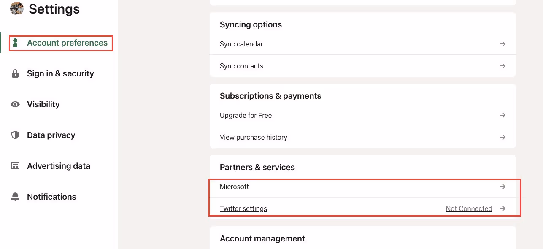The image size is (543, 249).
Task: Click the arrow beside Twitter settings
Action: 502,208
